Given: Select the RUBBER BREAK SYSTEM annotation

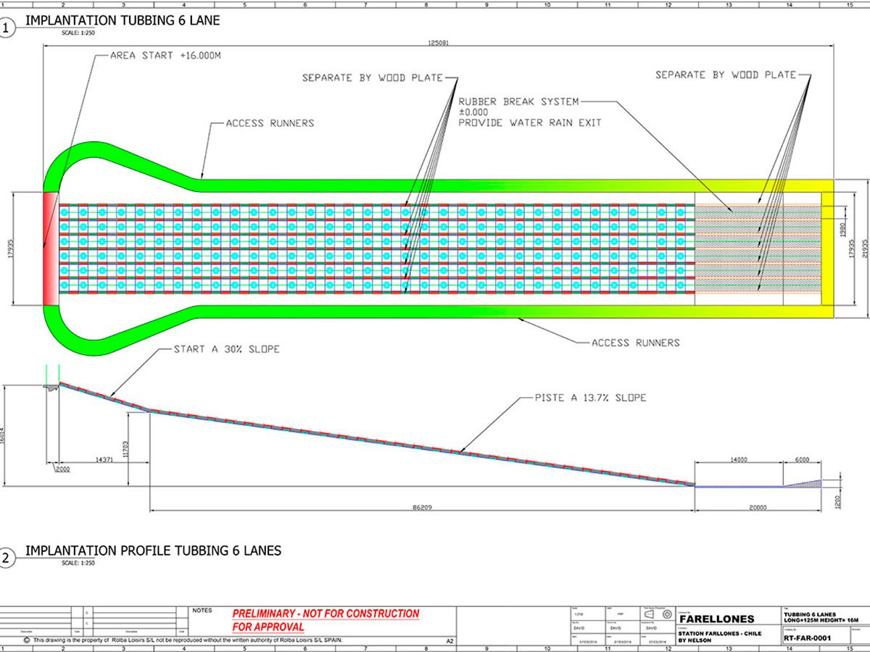Looking at the screenshot, I should tap(518, 101).
